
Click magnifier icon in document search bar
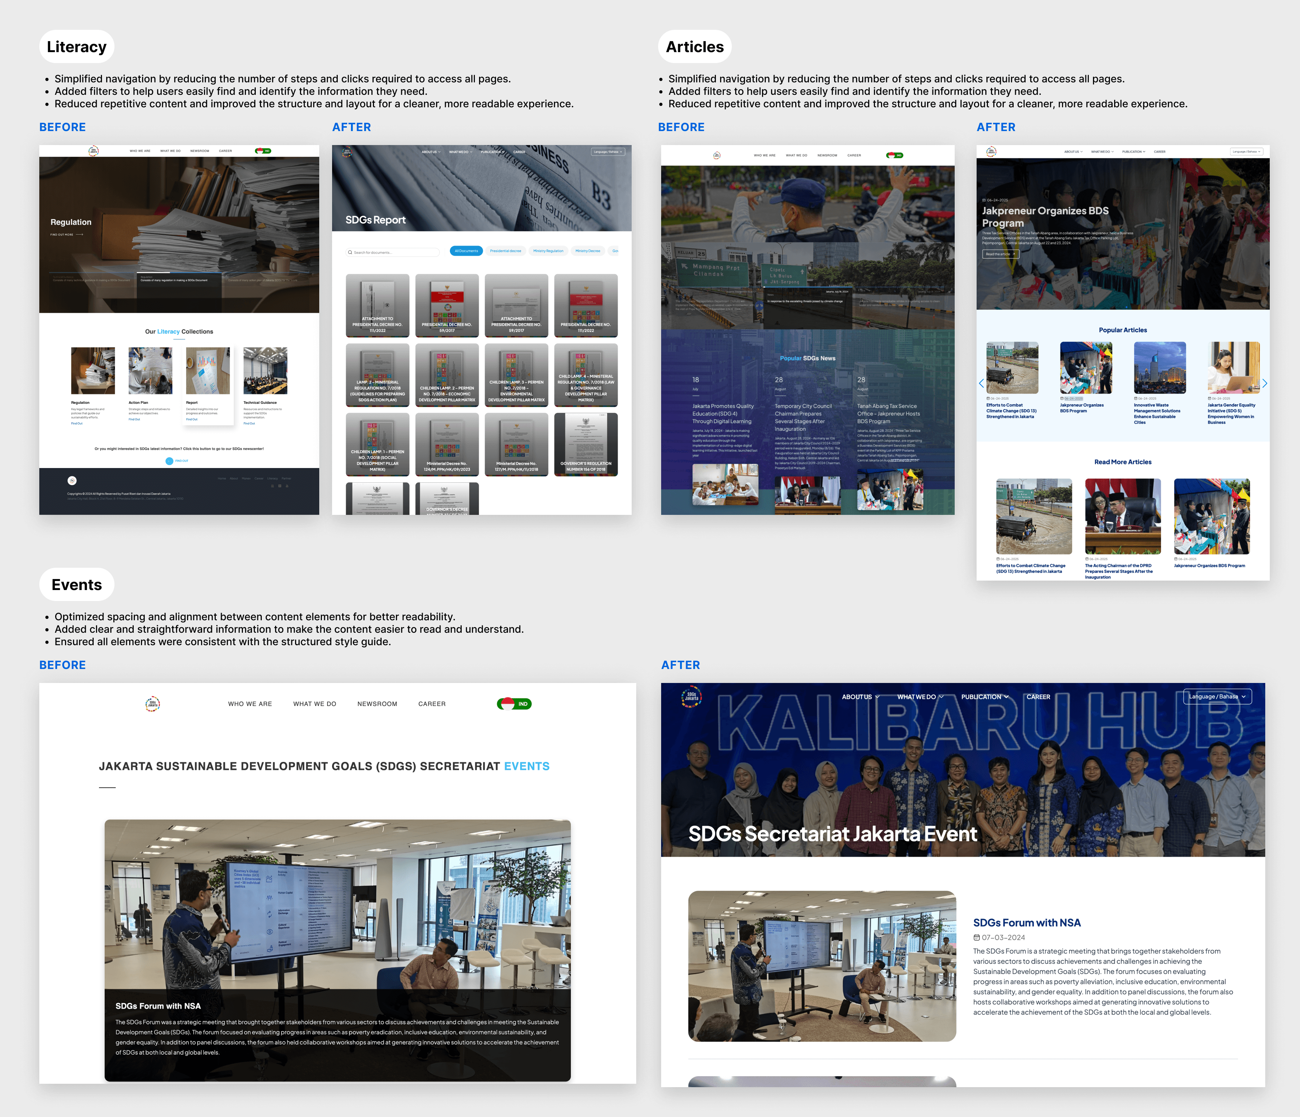point(350,253)
